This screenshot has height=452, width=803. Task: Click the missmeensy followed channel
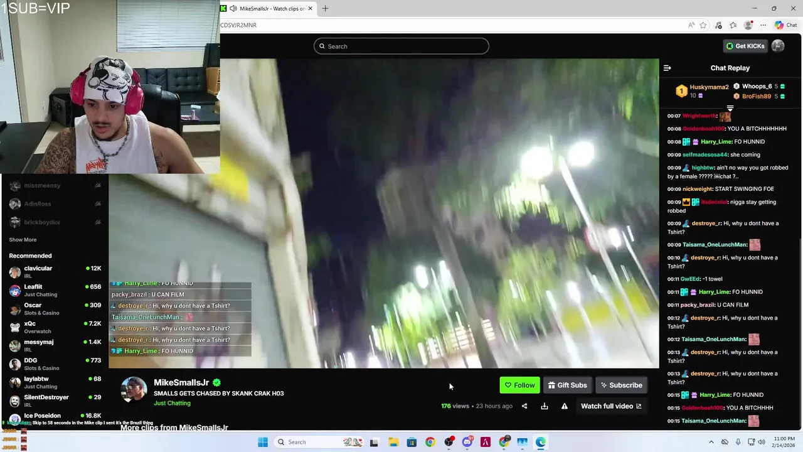(55, 186)
